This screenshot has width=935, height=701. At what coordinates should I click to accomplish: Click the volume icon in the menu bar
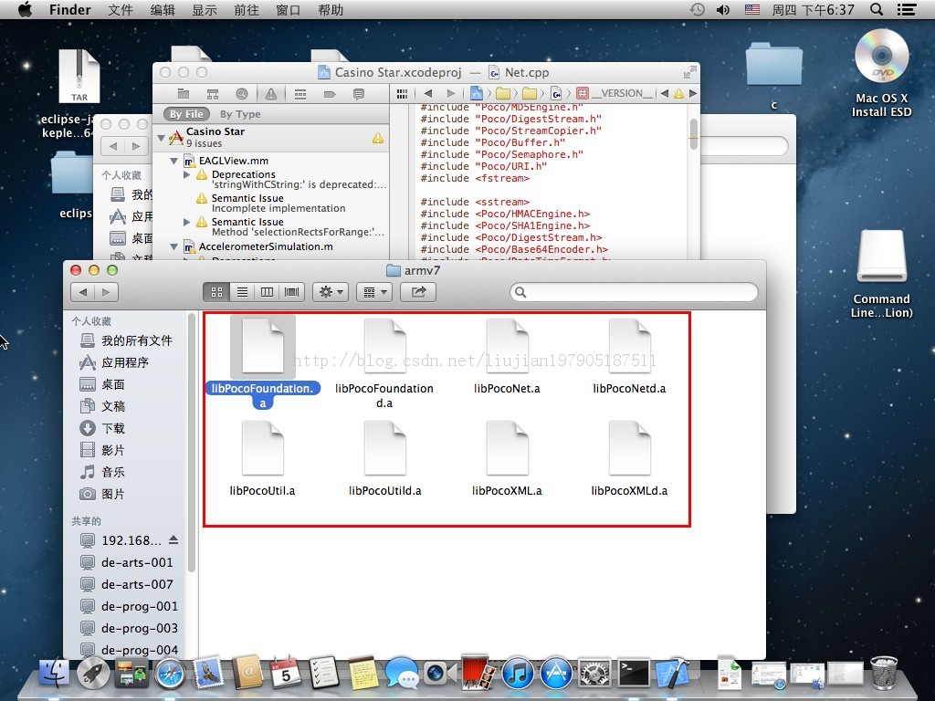[x=723, y=9]
